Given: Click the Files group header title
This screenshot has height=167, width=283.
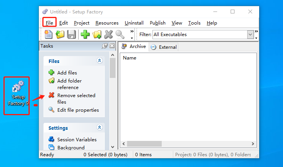Looking at the screenshot, I should pos(54,61).
